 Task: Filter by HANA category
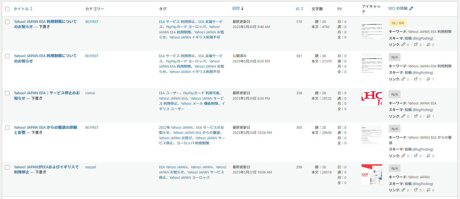90,93
